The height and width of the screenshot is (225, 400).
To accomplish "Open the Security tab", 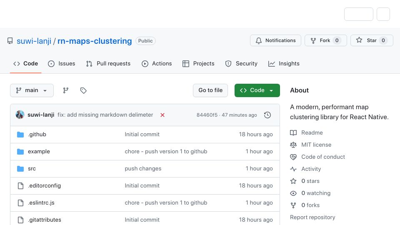I will click(x=241, y=63).
